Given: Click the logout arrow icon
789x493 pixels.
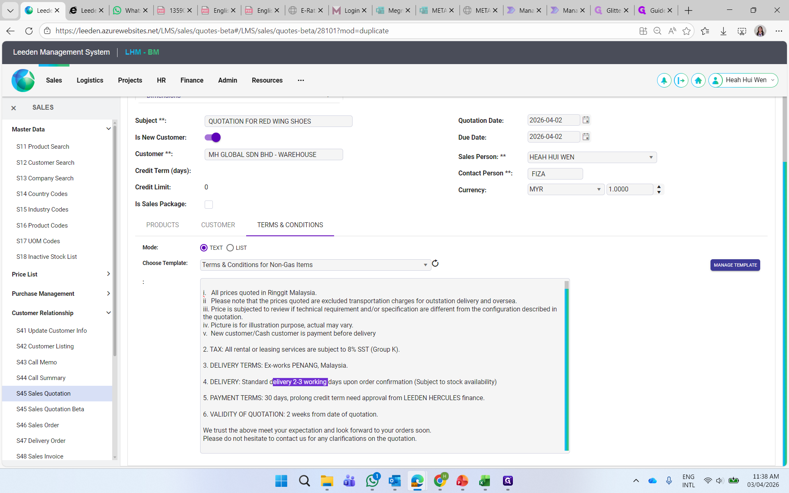Looking at the screenshot, I should (x=681, y=81).
